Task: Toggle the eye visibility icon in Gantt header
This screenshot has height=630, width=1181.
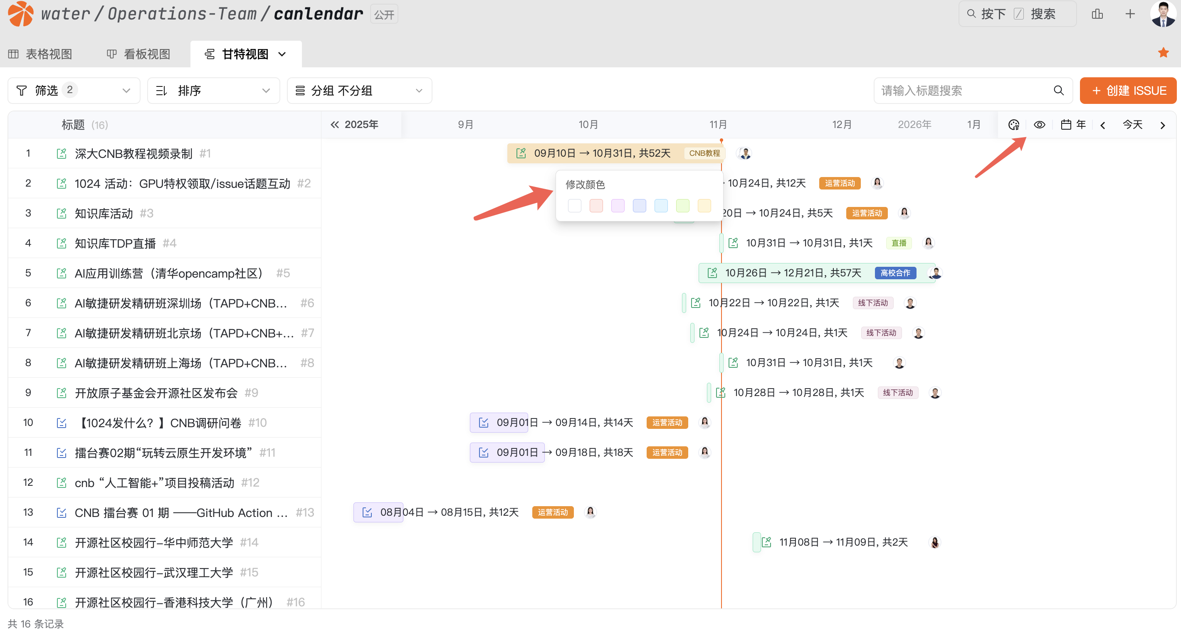Action: click(x=1039, y=125)
